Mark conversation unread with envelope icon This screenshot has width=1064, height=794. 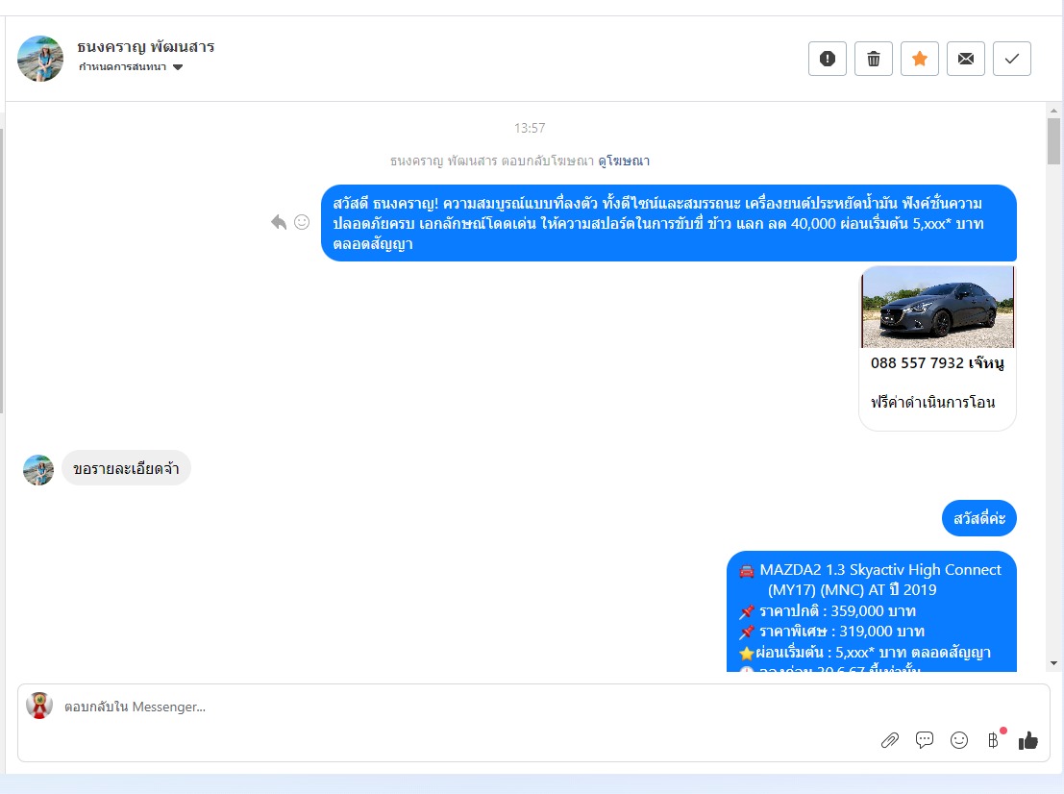pos(966,59)
